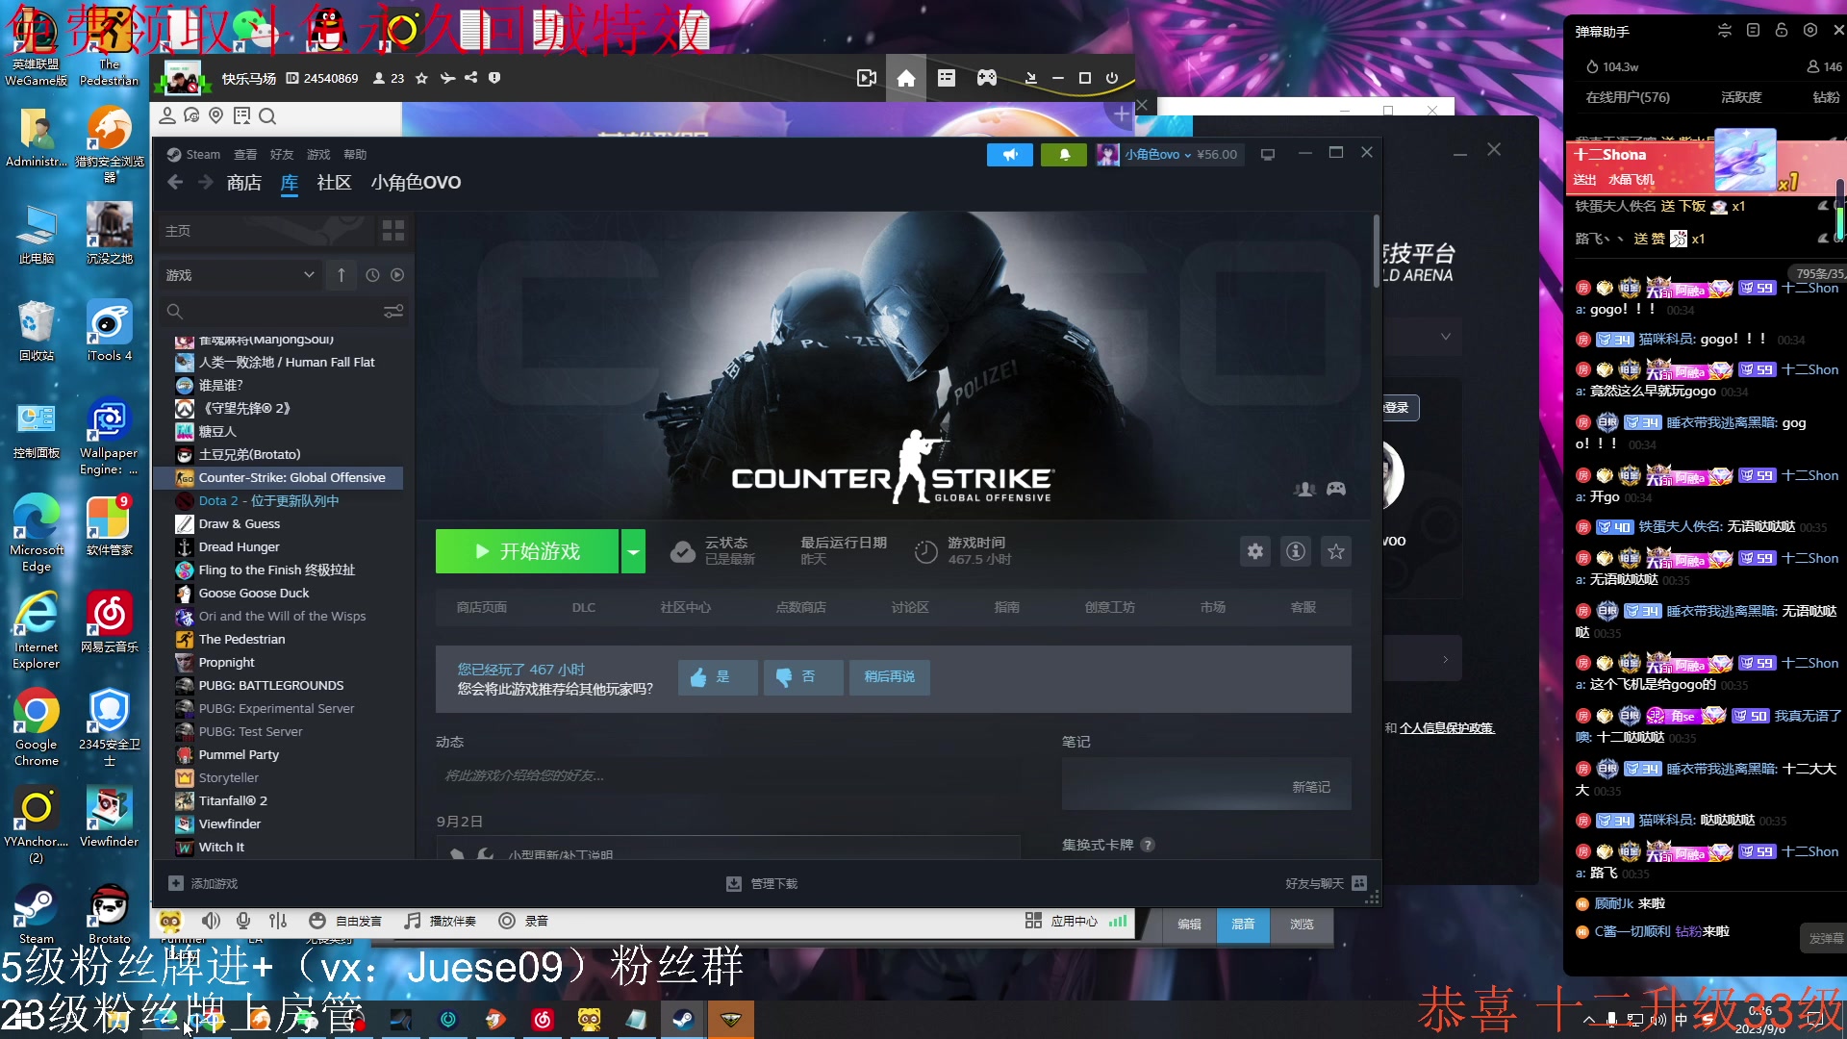1847x1039 pixels.
Task: Toggle recent-activity sort clock icon
Action: pos(373,275)
